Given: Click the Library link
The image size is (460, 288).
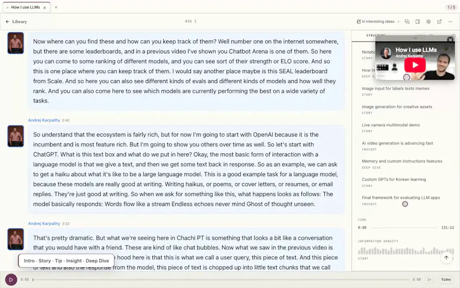Looking at the screenshot, I should coord(20,21).
